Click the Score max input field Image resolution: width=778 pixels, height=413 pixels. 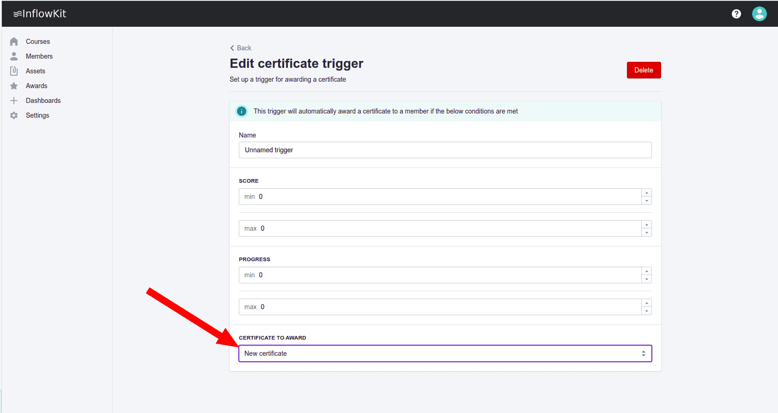(439, 228)
